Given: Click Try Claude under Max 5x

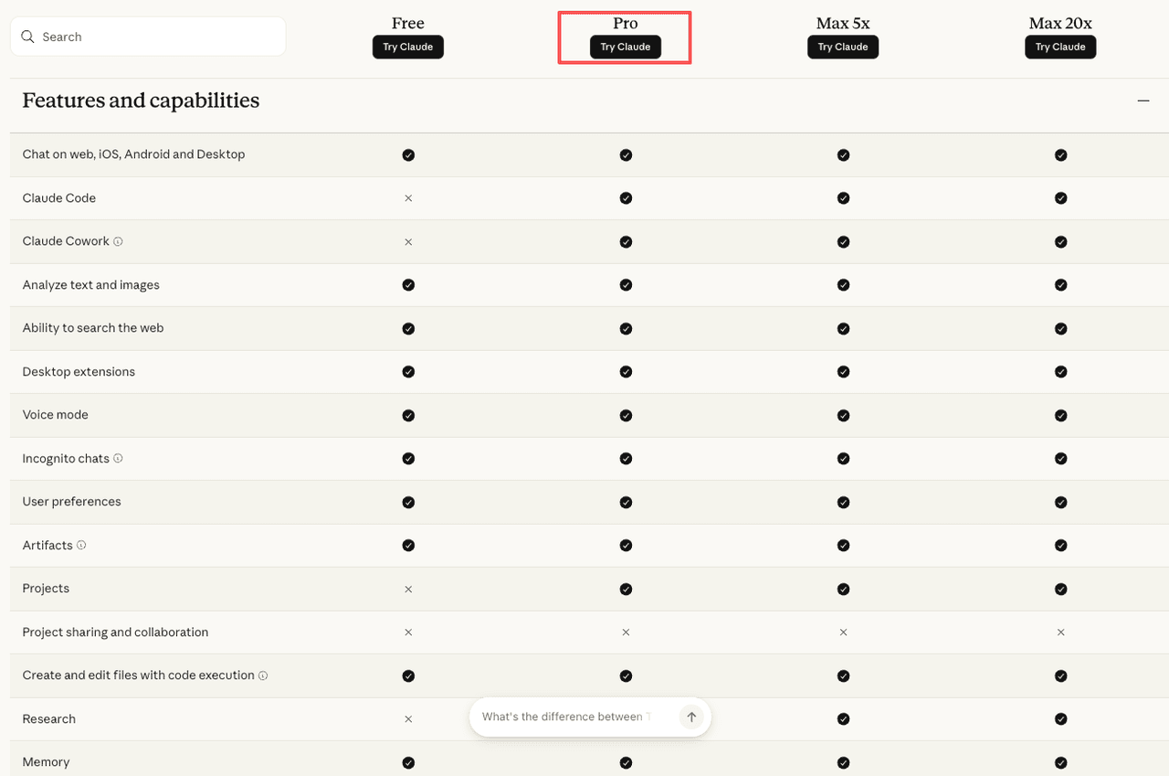Looking at the screenshot, I should pos(843,47).
